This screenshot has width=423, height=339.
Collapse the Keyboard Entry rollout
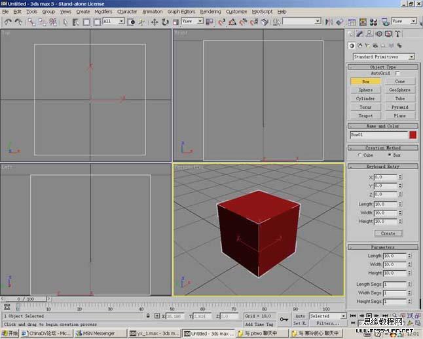point(382,166)
